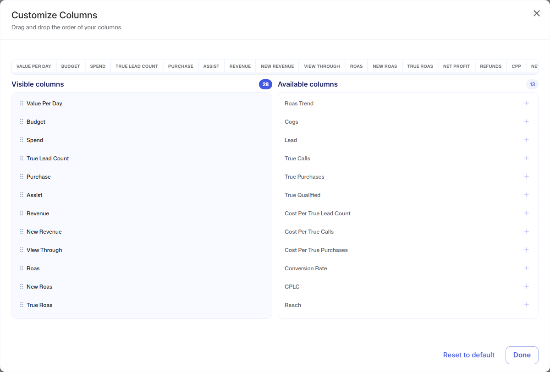Screen dimensions: 550x372
Task: Click the Reach available column label
Action: pyautogui.click(x=293, y=305)
